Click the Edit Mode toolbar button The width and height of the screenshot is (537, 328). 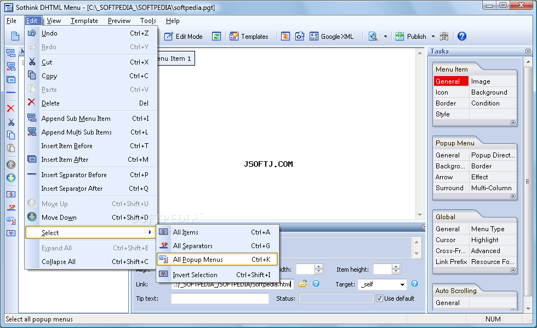point(184,36)
